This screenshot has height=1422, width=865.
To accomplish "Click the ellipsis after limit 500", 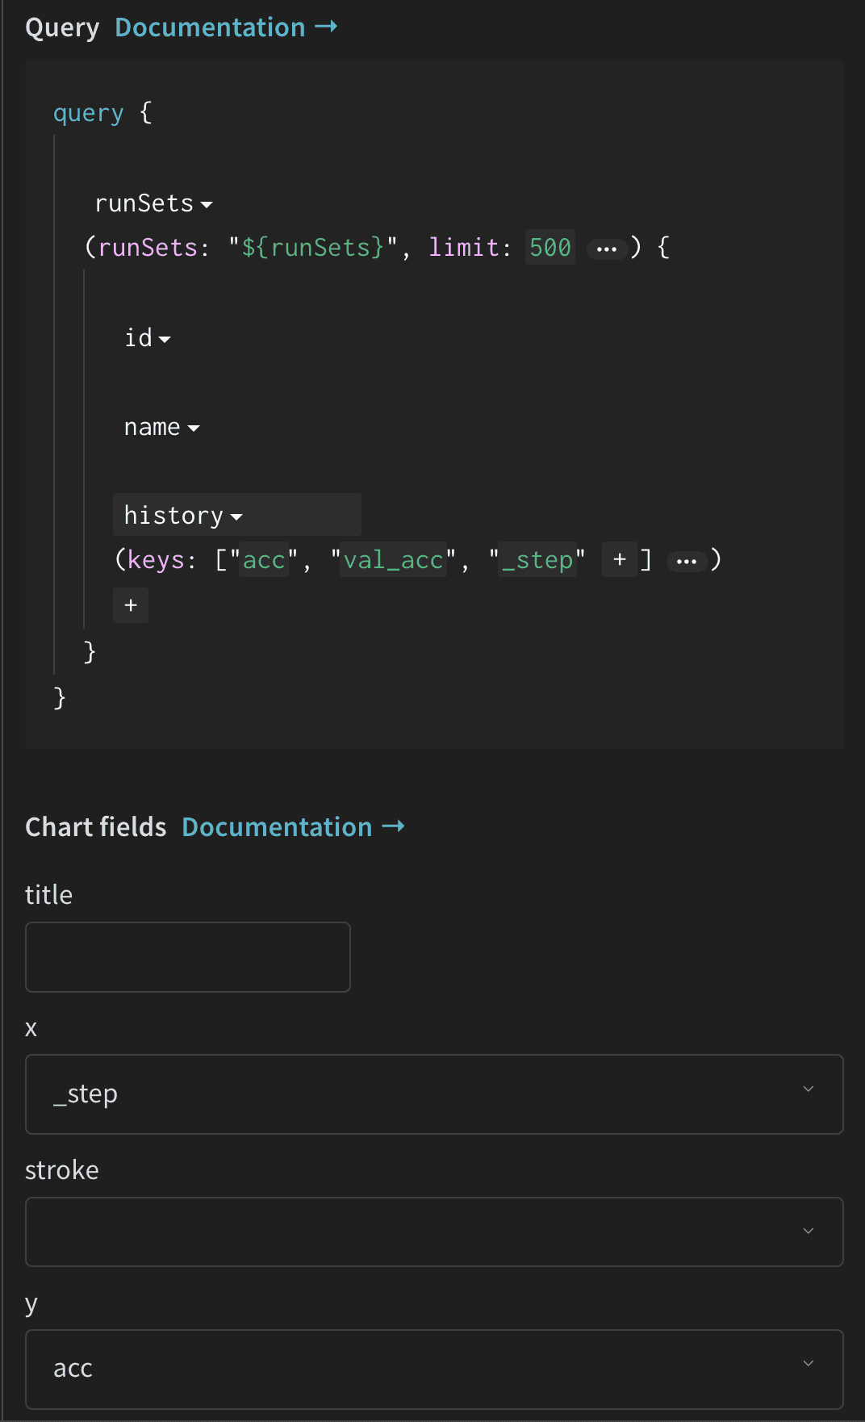I will pyautogui.click(x=606, y=249).
